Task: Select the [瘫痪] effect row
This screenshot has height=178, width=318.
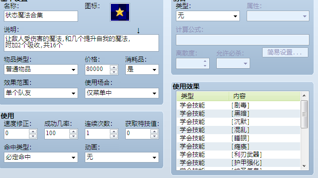Action: click(238, 146)
